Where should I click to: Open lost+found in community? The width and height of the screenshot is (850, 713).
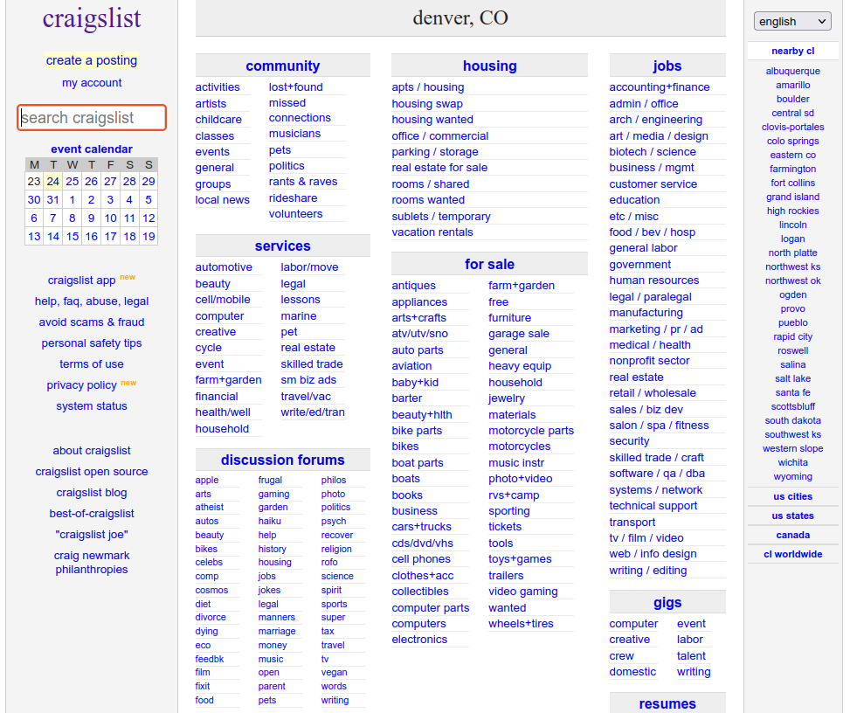pyautogui.click(x=296, y=87)
